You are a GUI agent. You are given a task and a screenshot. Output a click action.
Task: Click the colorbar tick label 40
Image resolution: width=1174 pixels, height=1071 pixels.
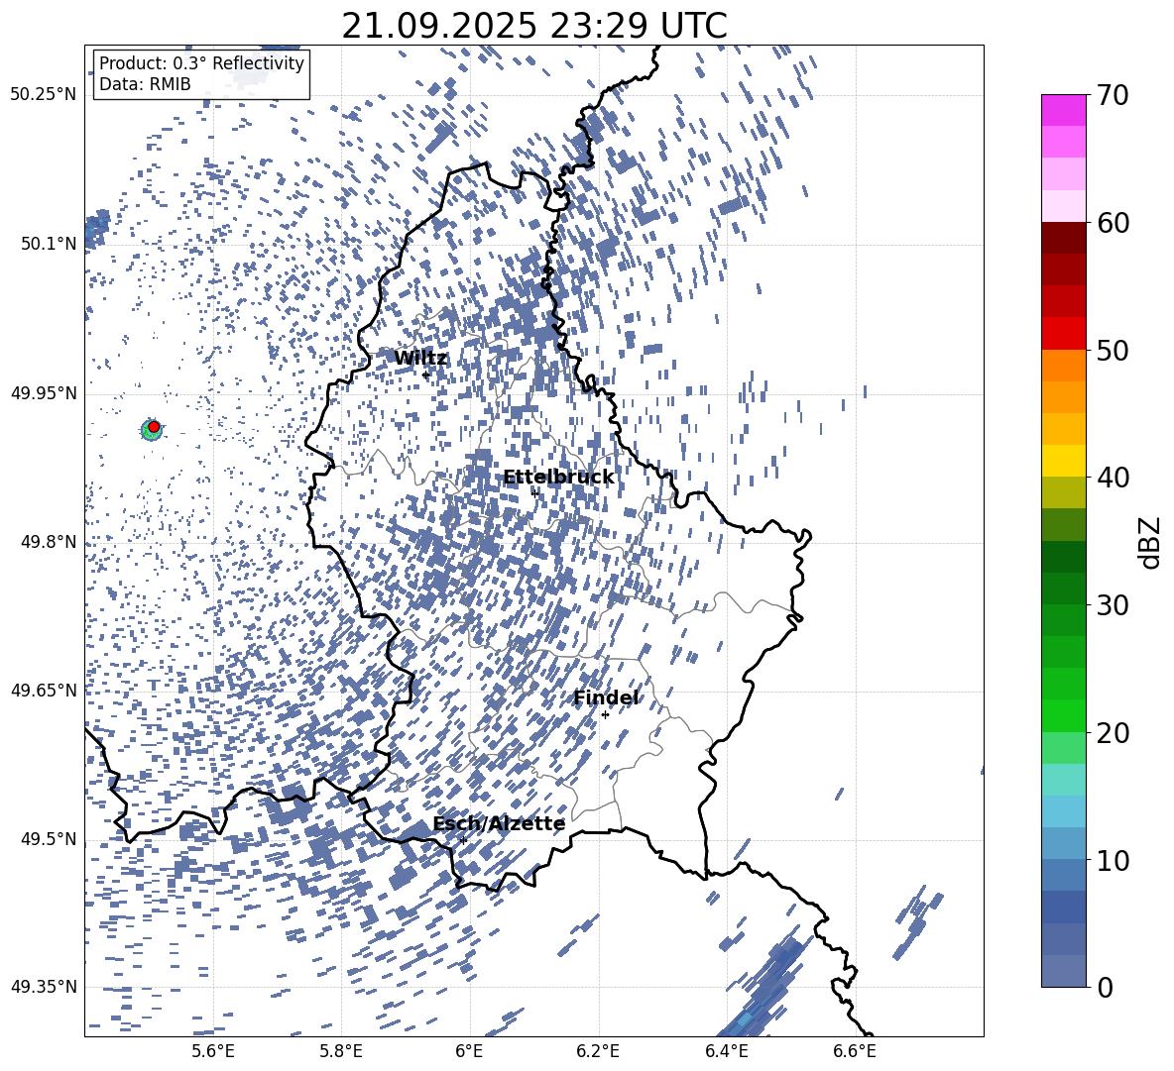1113,478
